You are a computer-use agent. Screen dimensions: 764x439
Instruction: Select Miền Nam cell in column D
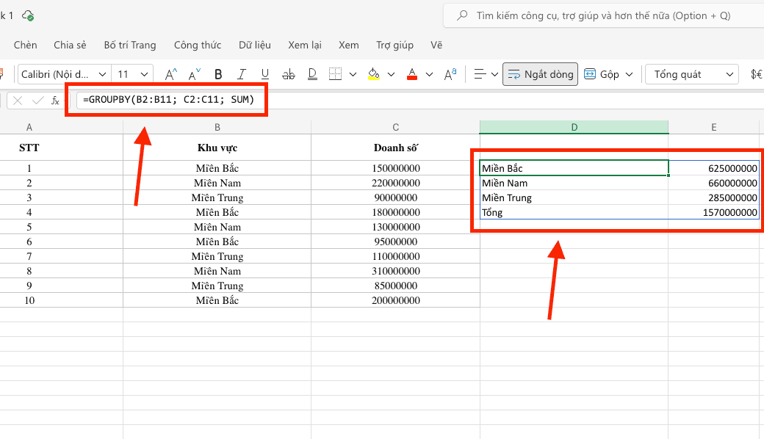(x=574, y=183)
